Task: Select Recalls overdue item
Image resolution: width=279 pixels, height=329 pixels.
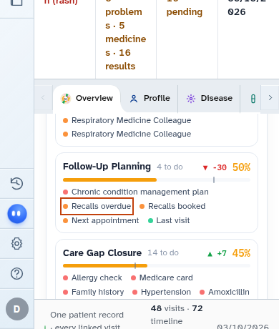Action: coord(97,206)
